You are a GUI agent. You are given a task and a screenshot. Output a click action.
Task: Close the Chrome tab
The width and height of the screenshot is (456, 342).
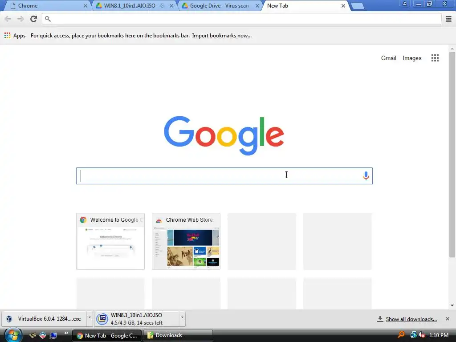[85, 6]
